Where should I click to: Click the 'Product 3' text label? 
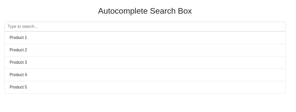coord(18,62)
